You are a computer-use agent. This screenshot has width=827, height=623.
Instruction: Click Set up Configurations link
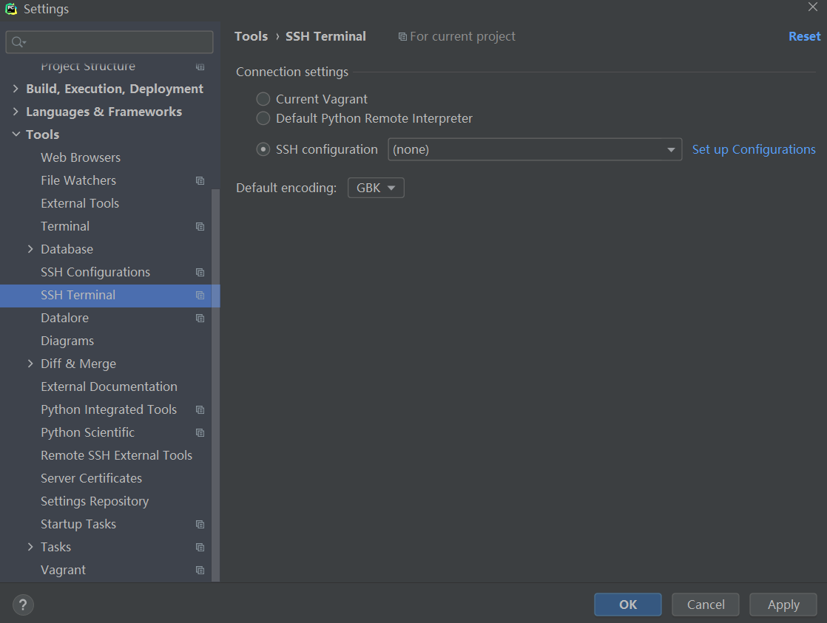754,150
